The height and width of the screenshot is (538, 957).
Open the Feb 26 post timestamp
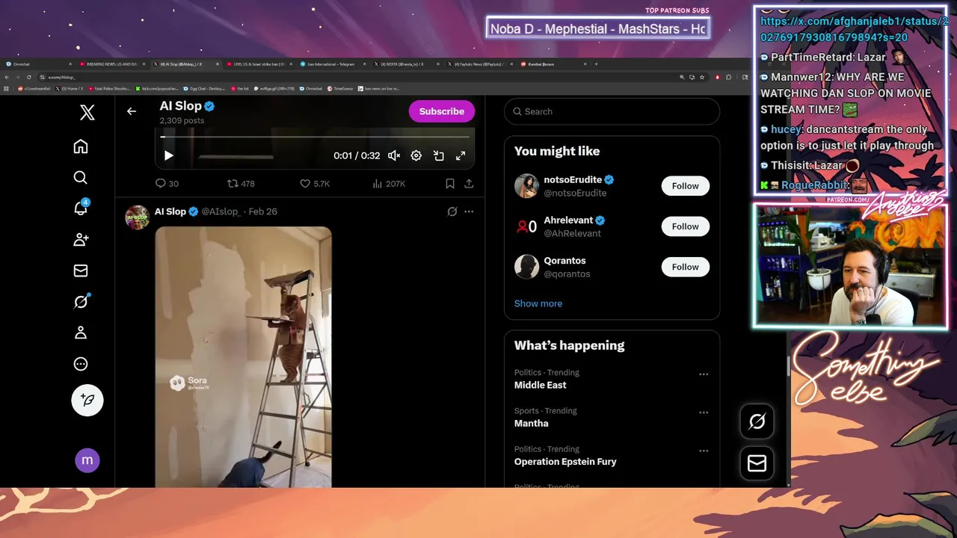point(262,211)
